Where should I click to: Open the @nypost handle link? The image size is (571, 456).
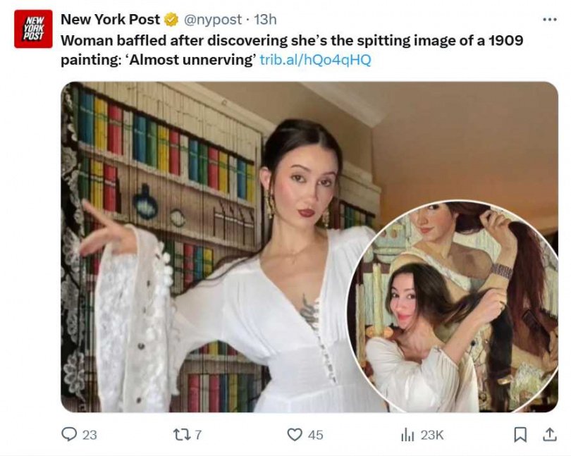pos(212,20)
